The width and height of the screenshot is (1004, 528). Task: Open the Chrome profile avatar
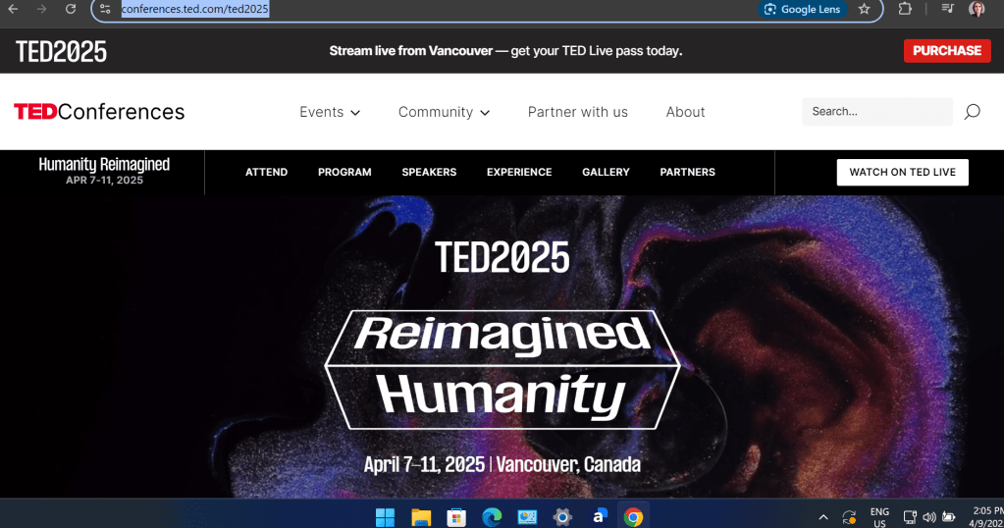click(978, 9)
